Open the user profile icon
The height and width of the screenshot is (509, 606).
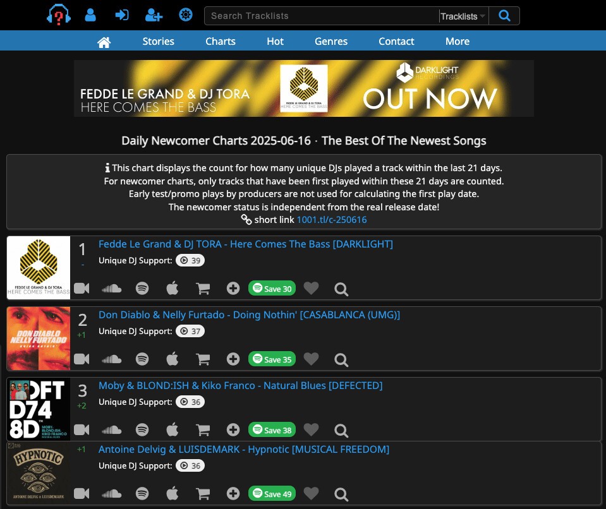90,15
